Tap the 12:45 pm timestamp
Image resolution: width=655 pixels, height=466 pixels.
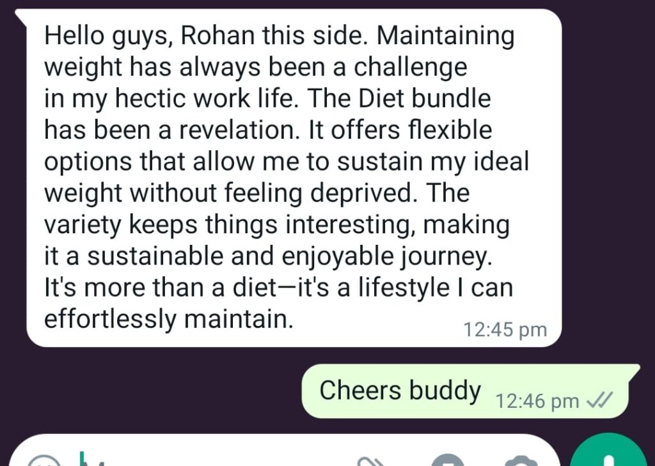click(505, 329)
